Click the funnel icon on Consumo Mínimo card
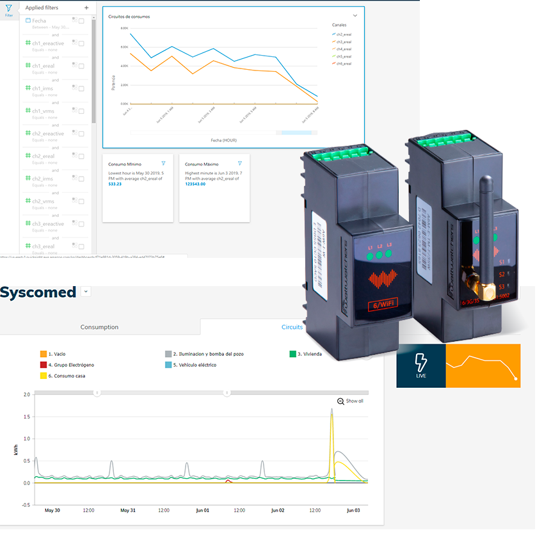Viewport: 544px width, 544px height. click(163, 163)
